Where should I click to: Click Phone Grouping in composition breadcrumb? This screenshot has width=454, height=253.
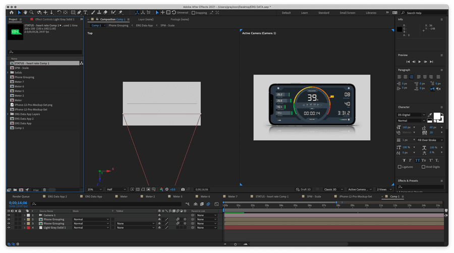point(119,25)
